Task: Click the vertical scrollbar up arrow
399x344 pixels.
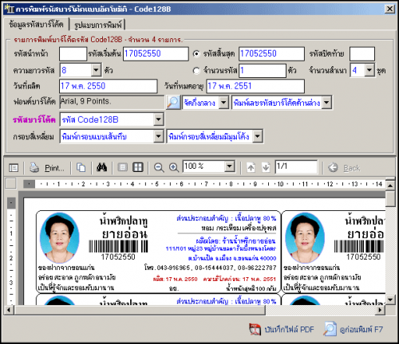Action: [390, 186]
